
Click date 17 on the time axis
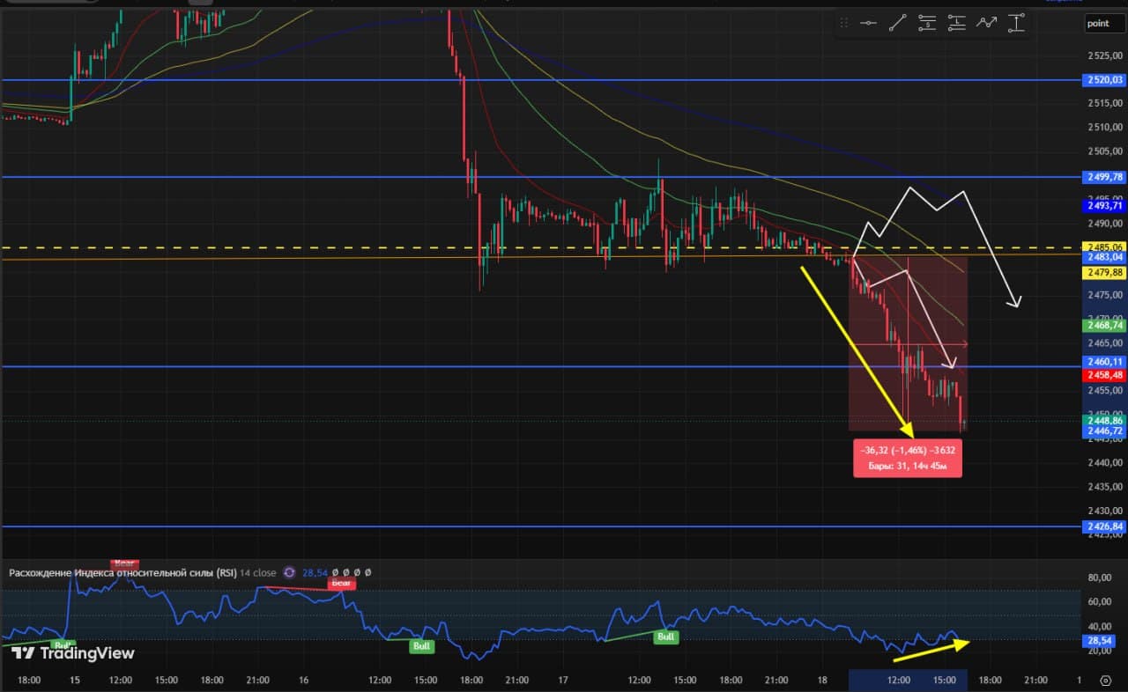(563, 680)
